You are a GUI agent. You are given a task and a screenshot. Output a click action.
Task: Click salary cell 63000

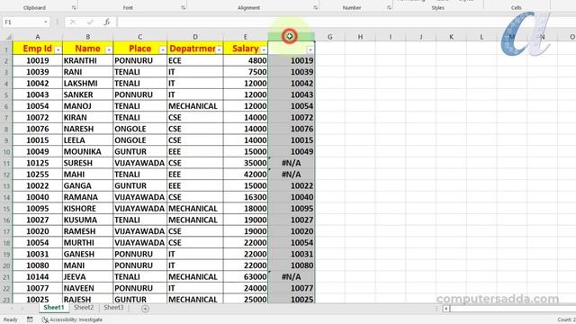coord(246,277)
